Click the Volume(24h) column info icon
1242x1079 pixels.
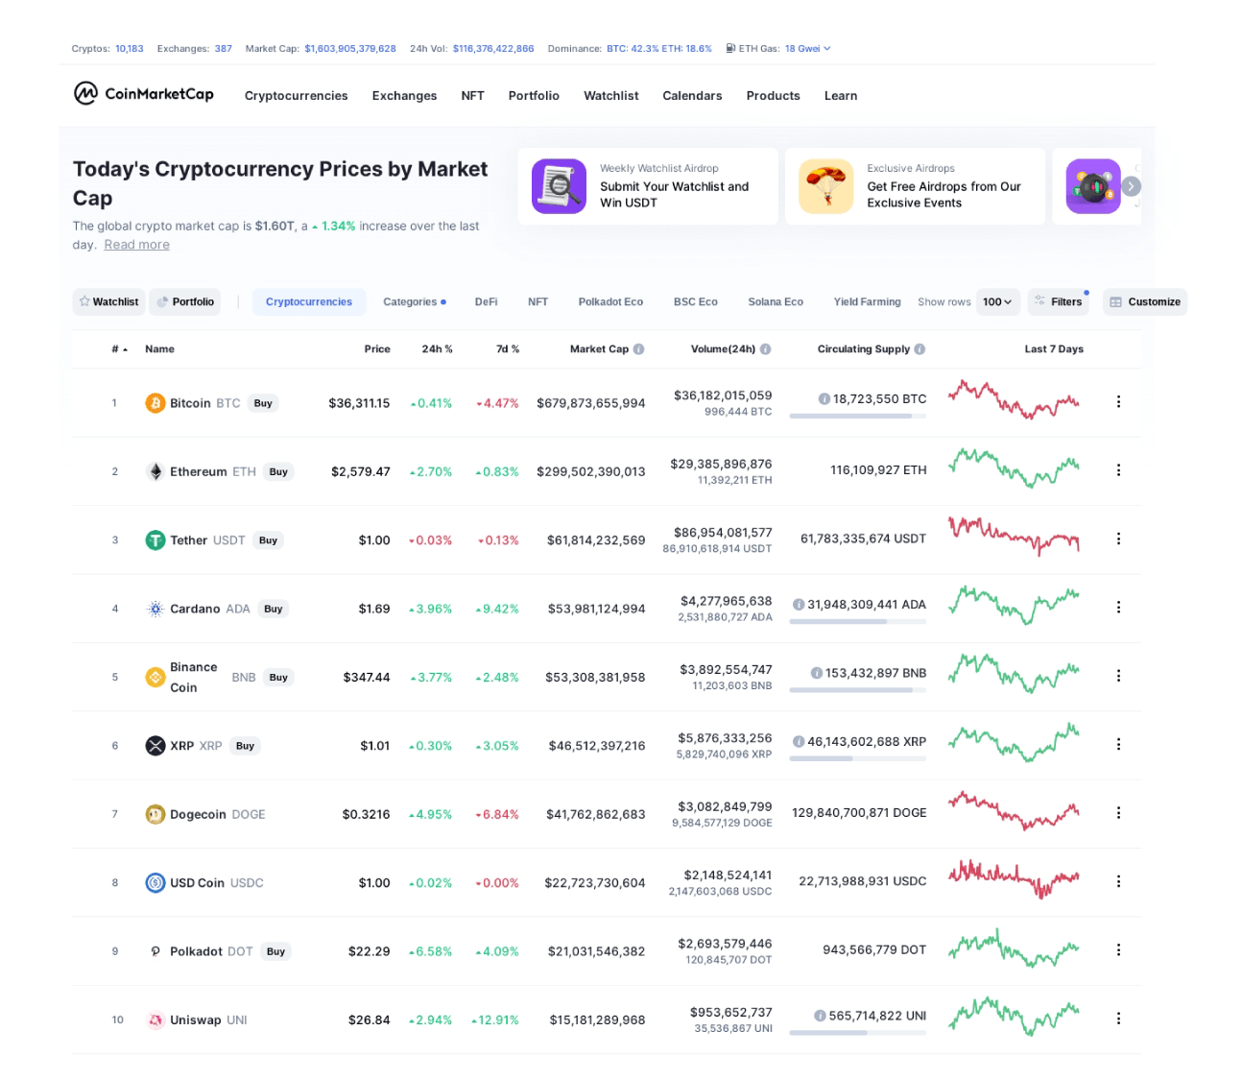tap(765, 349)
